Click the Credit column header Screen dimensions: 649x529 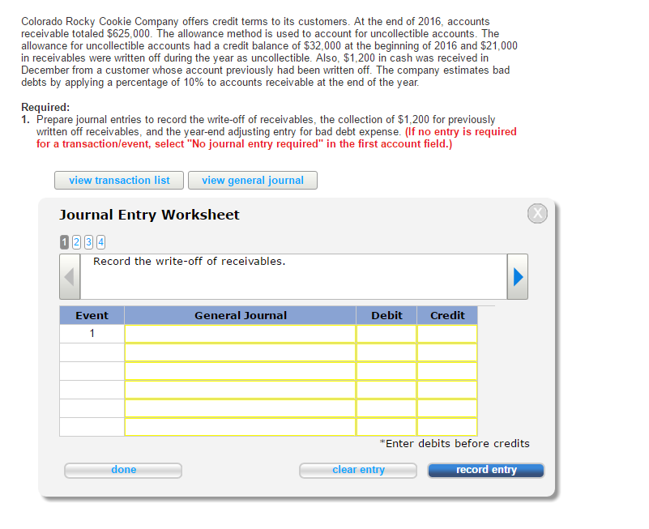447,315
